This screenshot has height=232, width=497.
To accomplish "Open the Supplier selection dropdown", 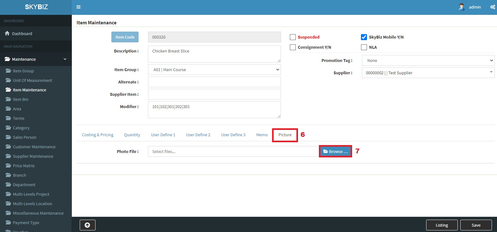I will click(428, 73).
